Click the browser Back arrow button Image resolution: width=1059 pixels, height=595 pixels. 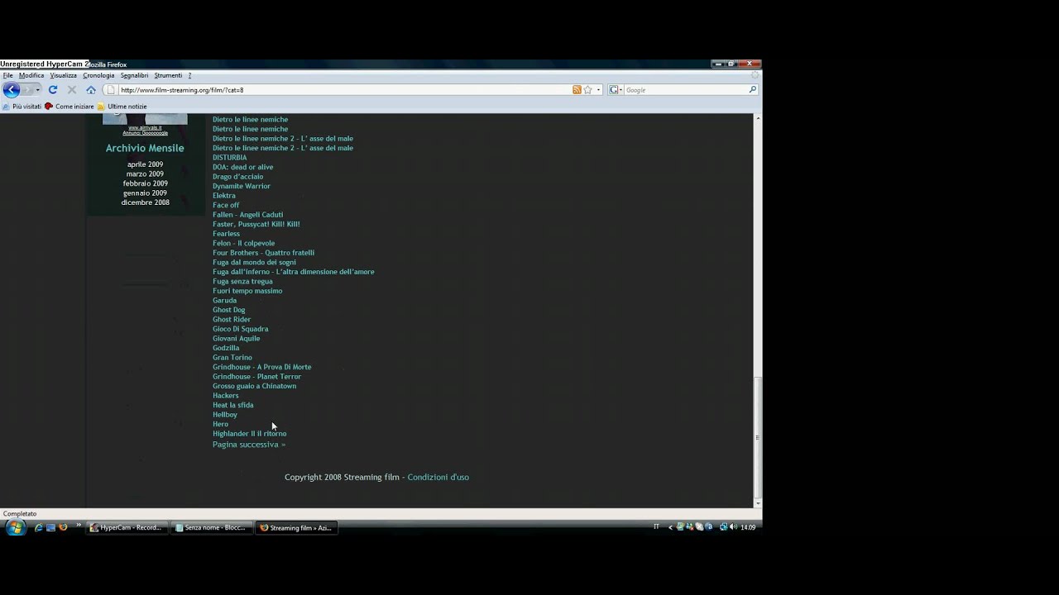tap(11, 90)
